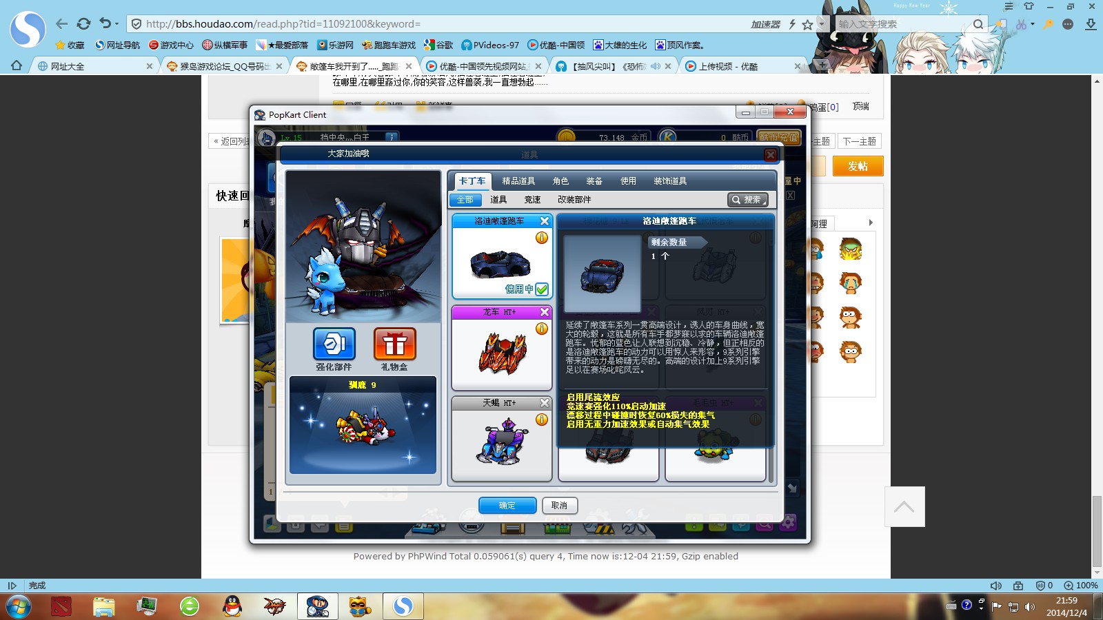Image resolution: width=1103 pixels, height=620 pixels.
Task: Click the undo/restore closed tab icon
Action: [105, 23]
